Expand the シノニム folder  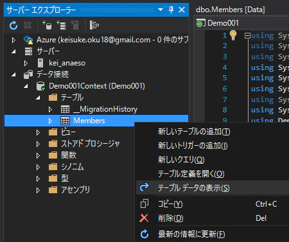point(38,167)
